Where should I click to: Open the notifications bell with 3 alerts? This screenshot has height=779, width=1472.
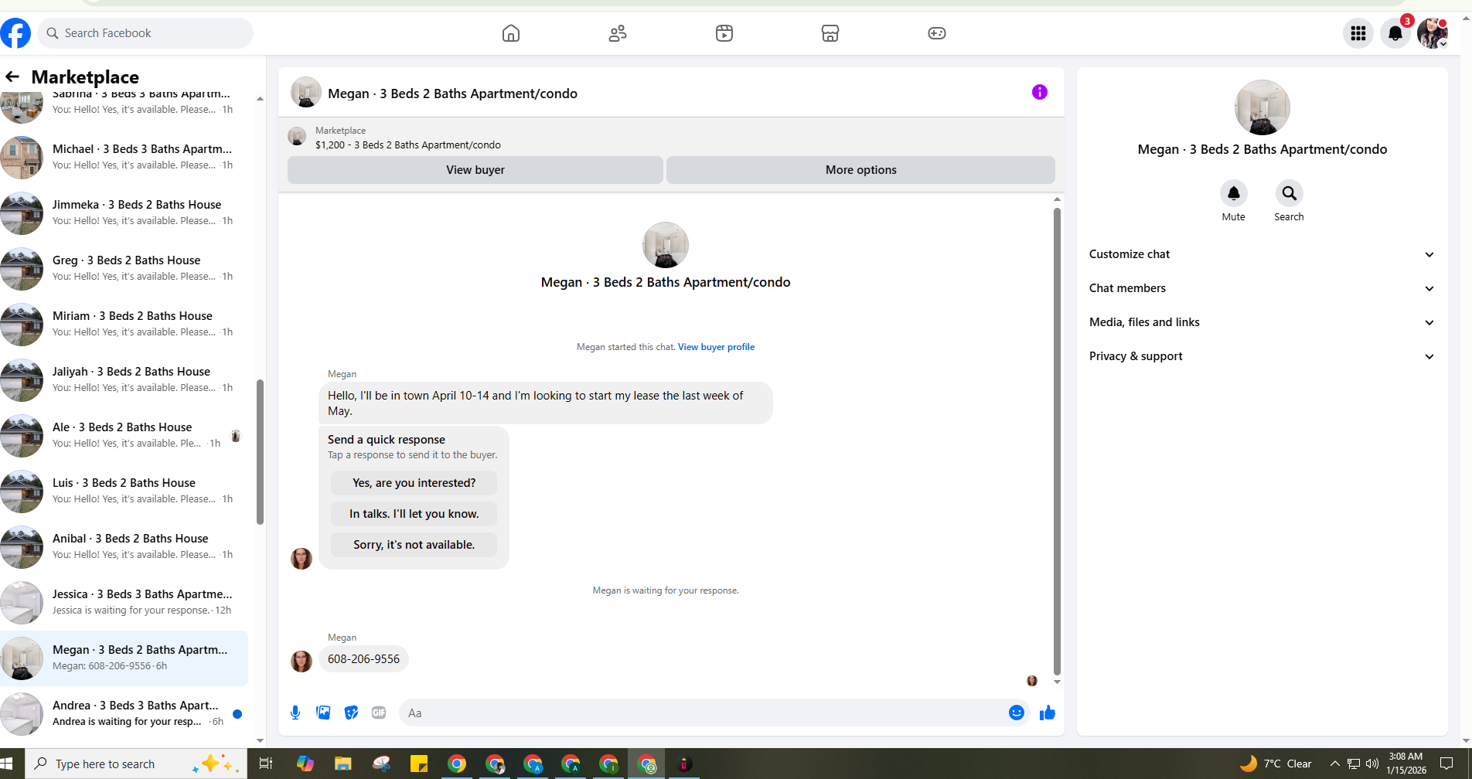tap(1395, 33)
